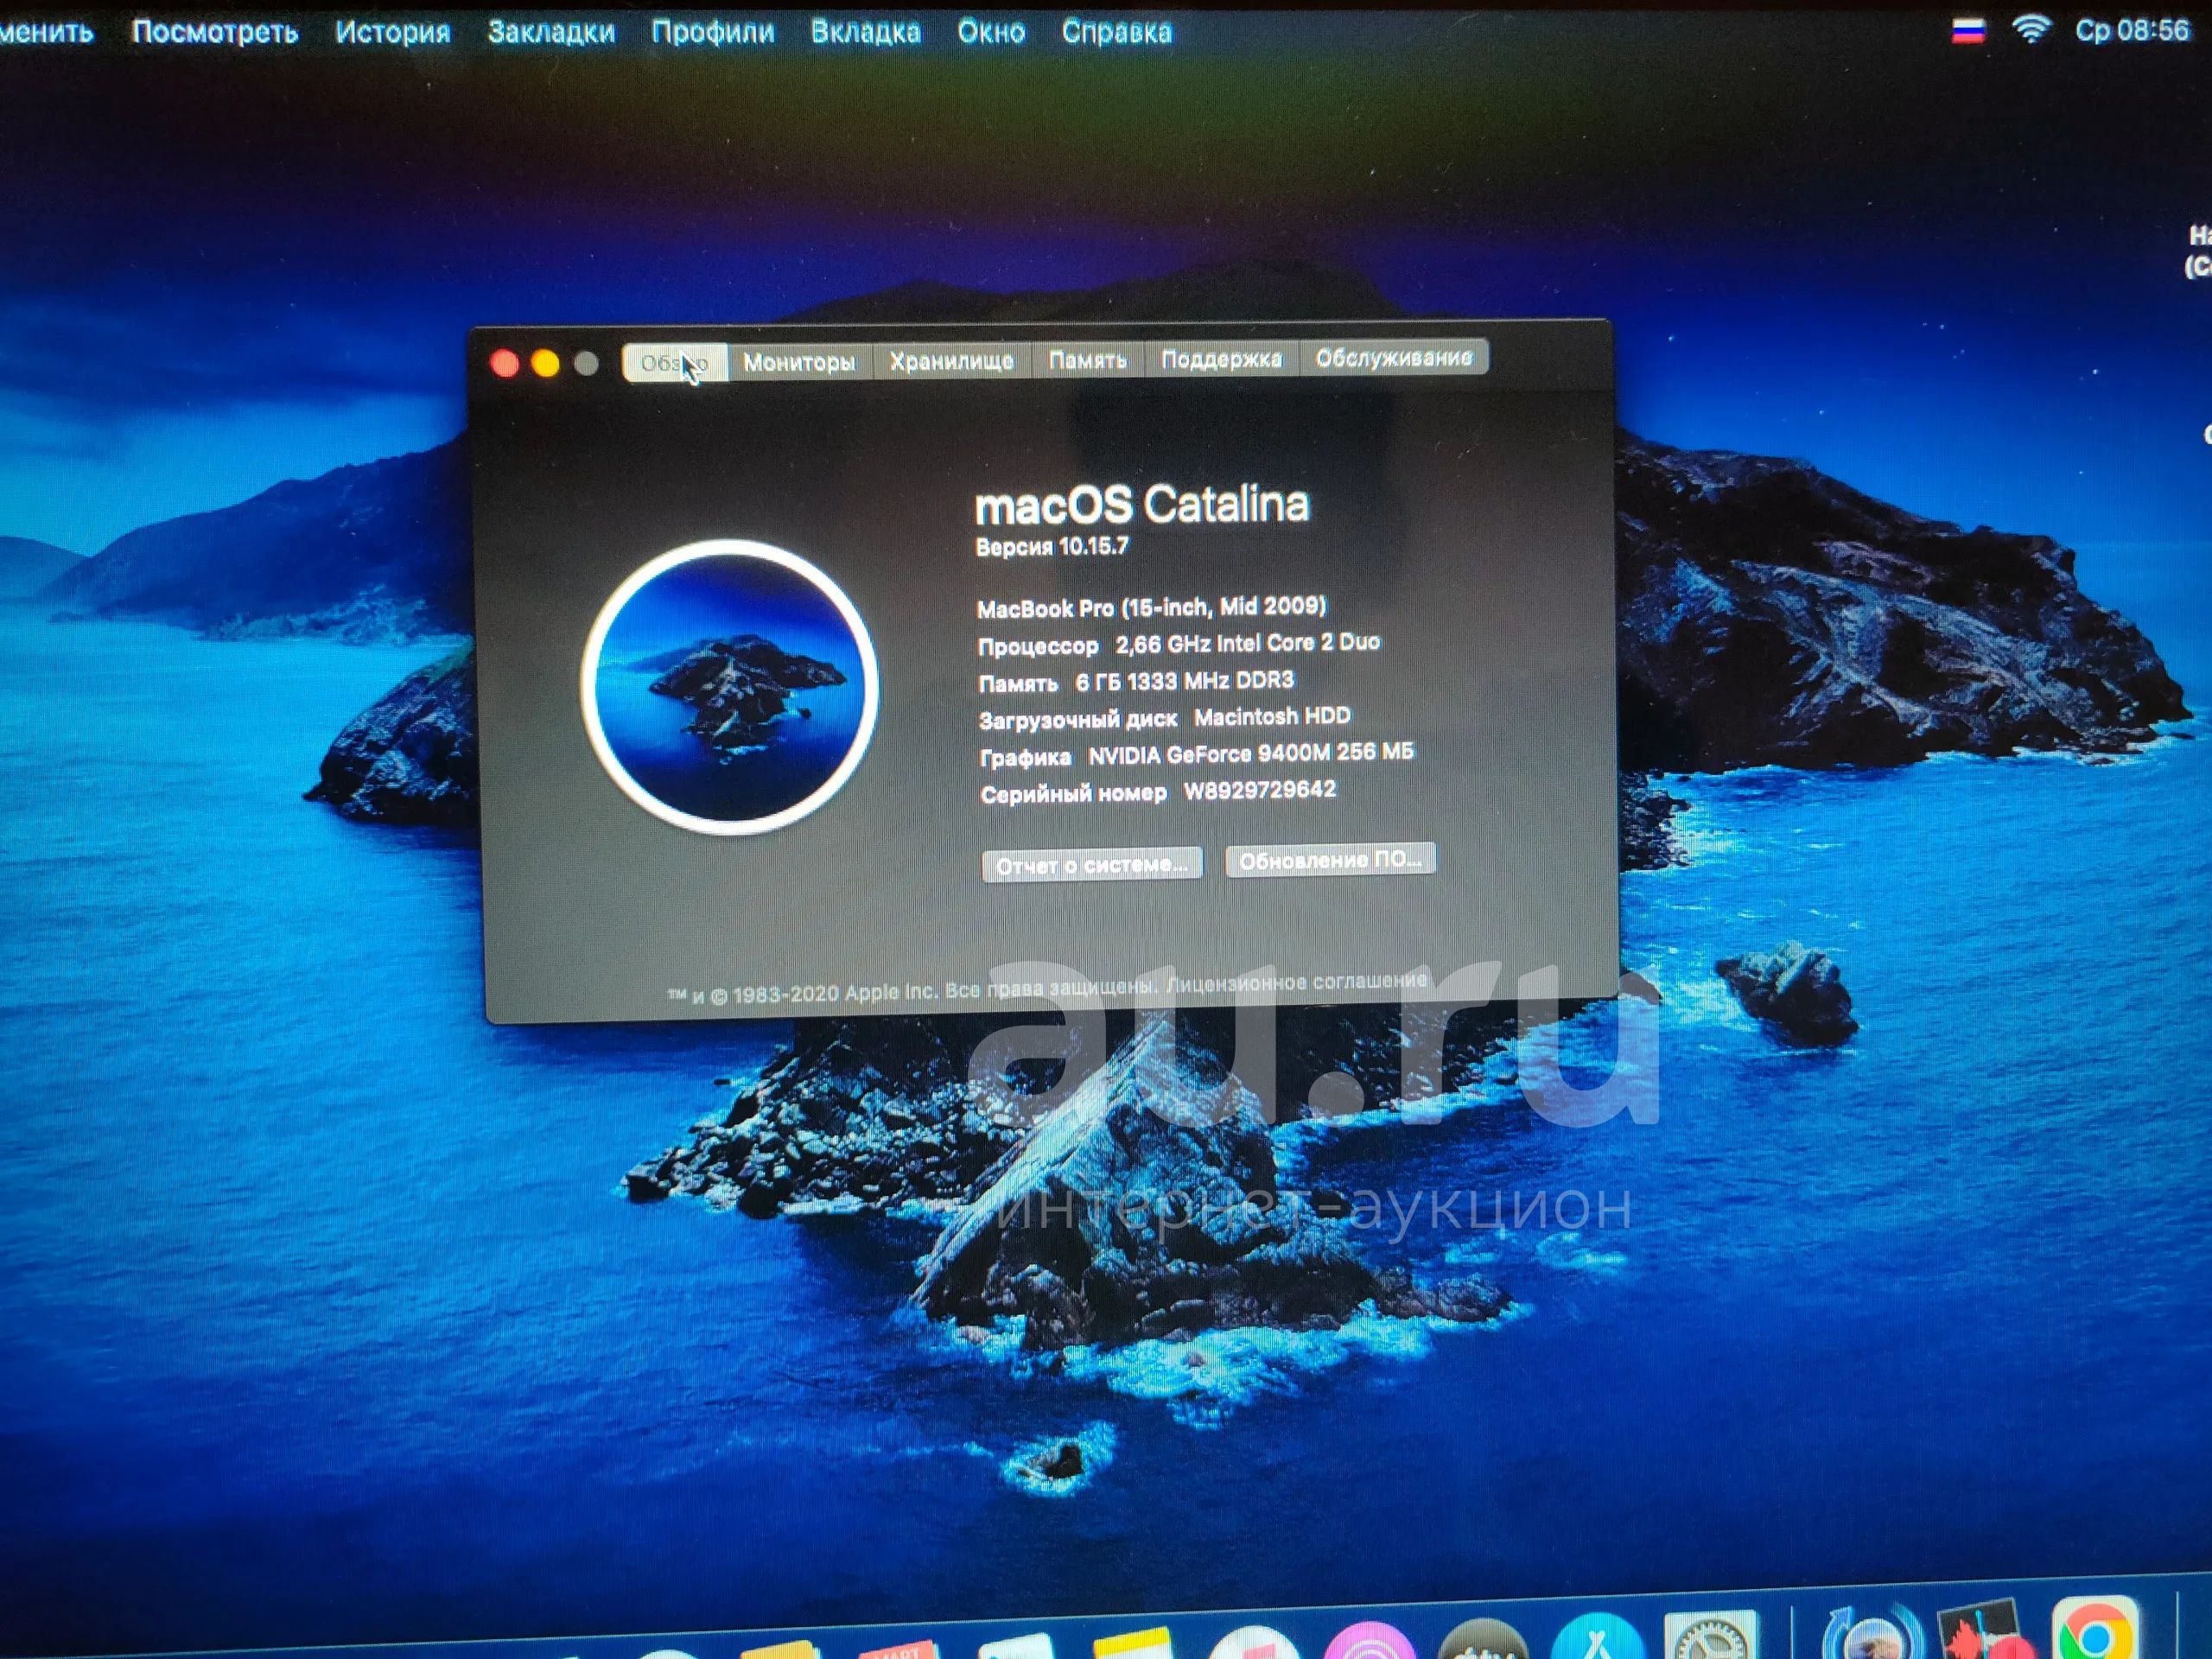Click the Russian flag input source icon

[x=1968, y=31]
